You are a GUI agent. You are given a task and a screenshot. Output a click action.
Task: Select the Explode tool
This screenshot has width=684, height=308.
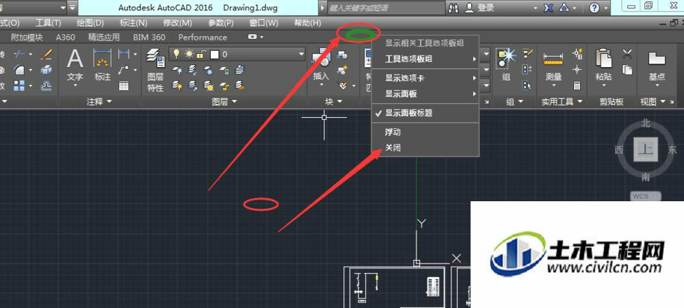pos(46,70)
